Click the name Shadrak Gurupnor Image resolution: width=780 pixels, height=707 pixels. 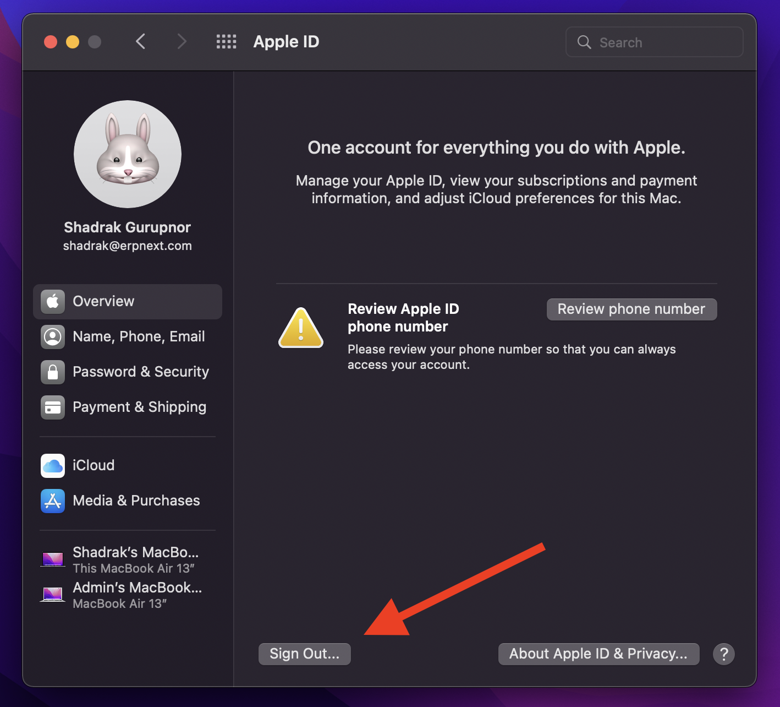pyautogui.click(x=128, y=227)
